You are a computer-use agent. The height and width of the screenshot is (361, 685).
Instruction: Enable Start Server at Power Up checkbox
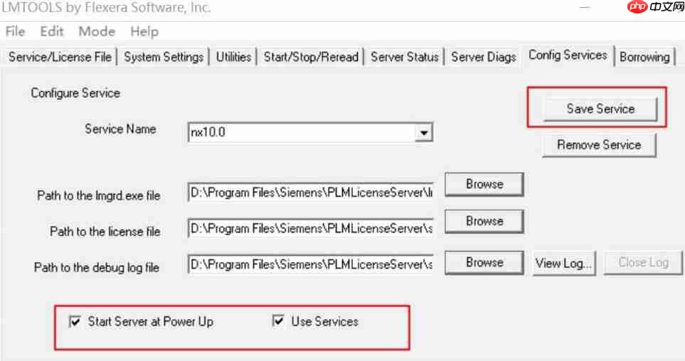(75, 322)
